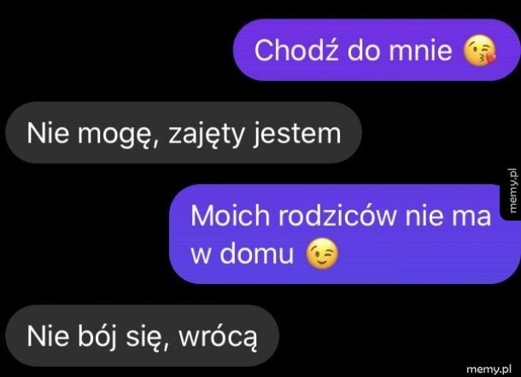Tap the winking face emoji

point(322,253)
